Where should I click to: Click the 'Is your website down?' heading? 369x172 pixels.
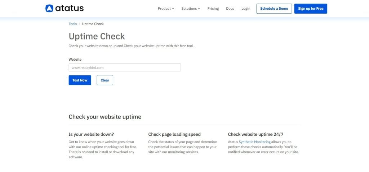tap(91, 134)
